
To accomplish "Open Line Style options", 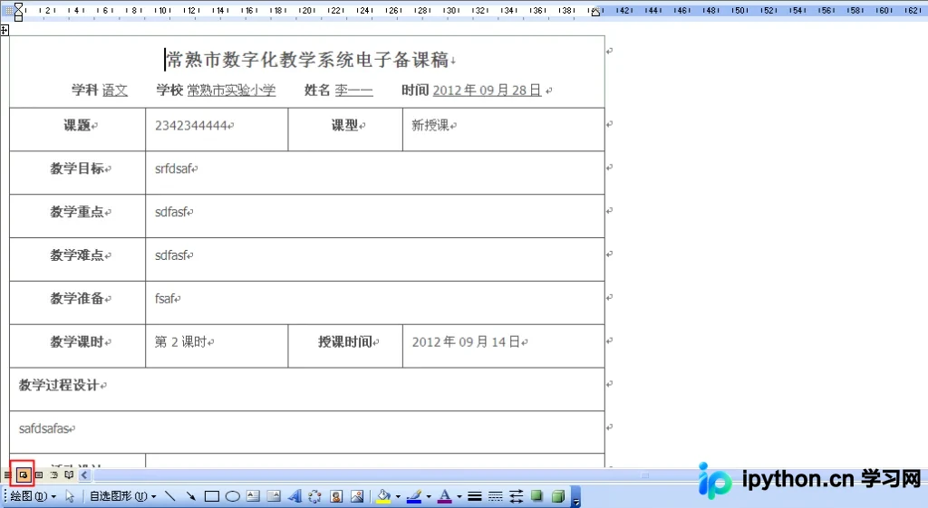I will pyautogui.click(x=475, y=496).
